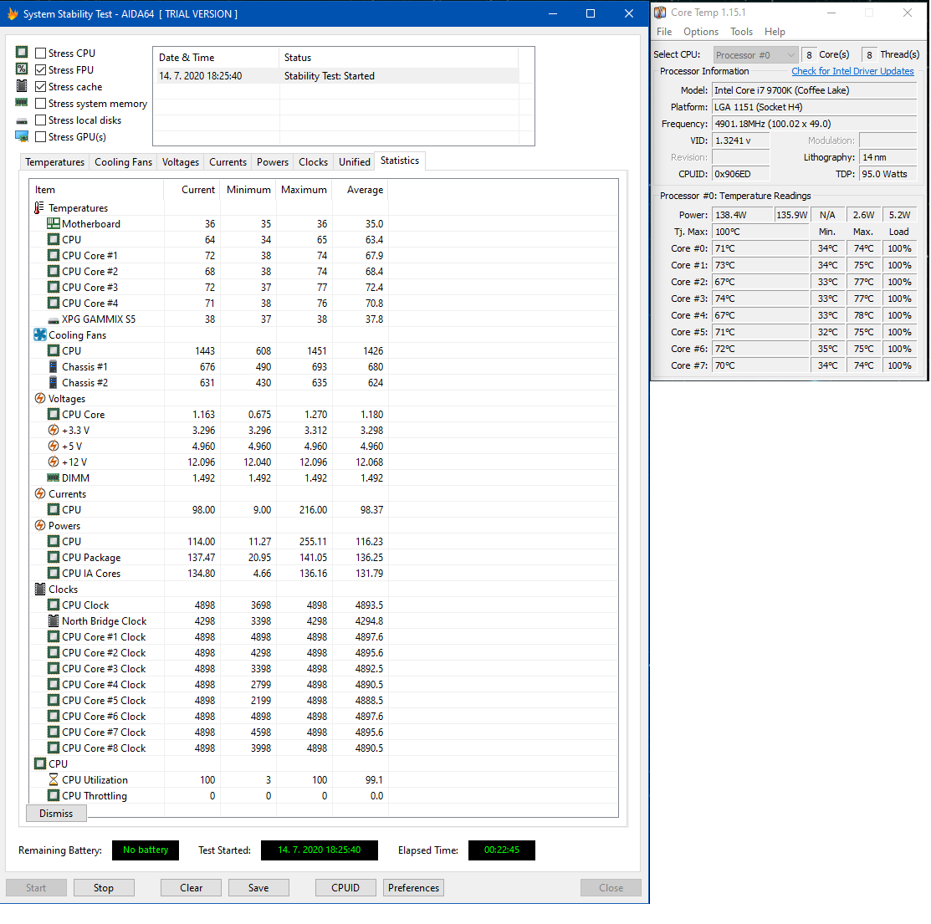Click the Chassis #1 fan icon

[x=54, y=367]
